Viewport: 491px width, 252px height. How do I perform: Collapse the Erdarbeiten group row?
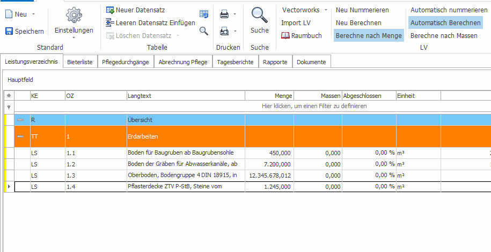click(x=21, y=136)
